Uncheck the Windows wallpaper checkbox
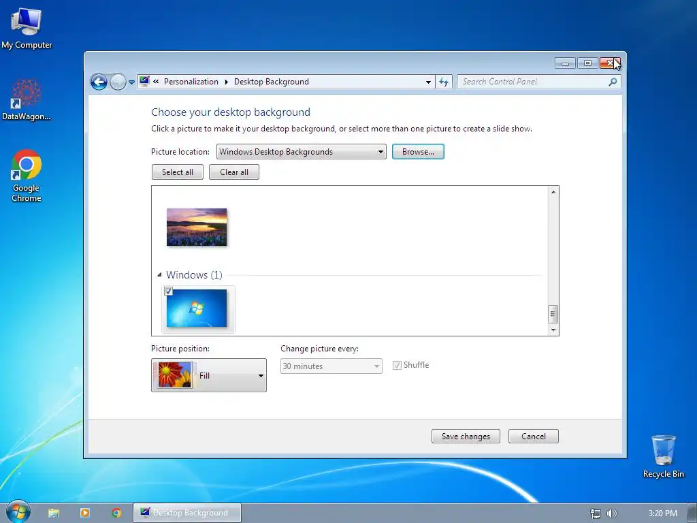Viewport: 697px width, 523px height. (169, 291)
